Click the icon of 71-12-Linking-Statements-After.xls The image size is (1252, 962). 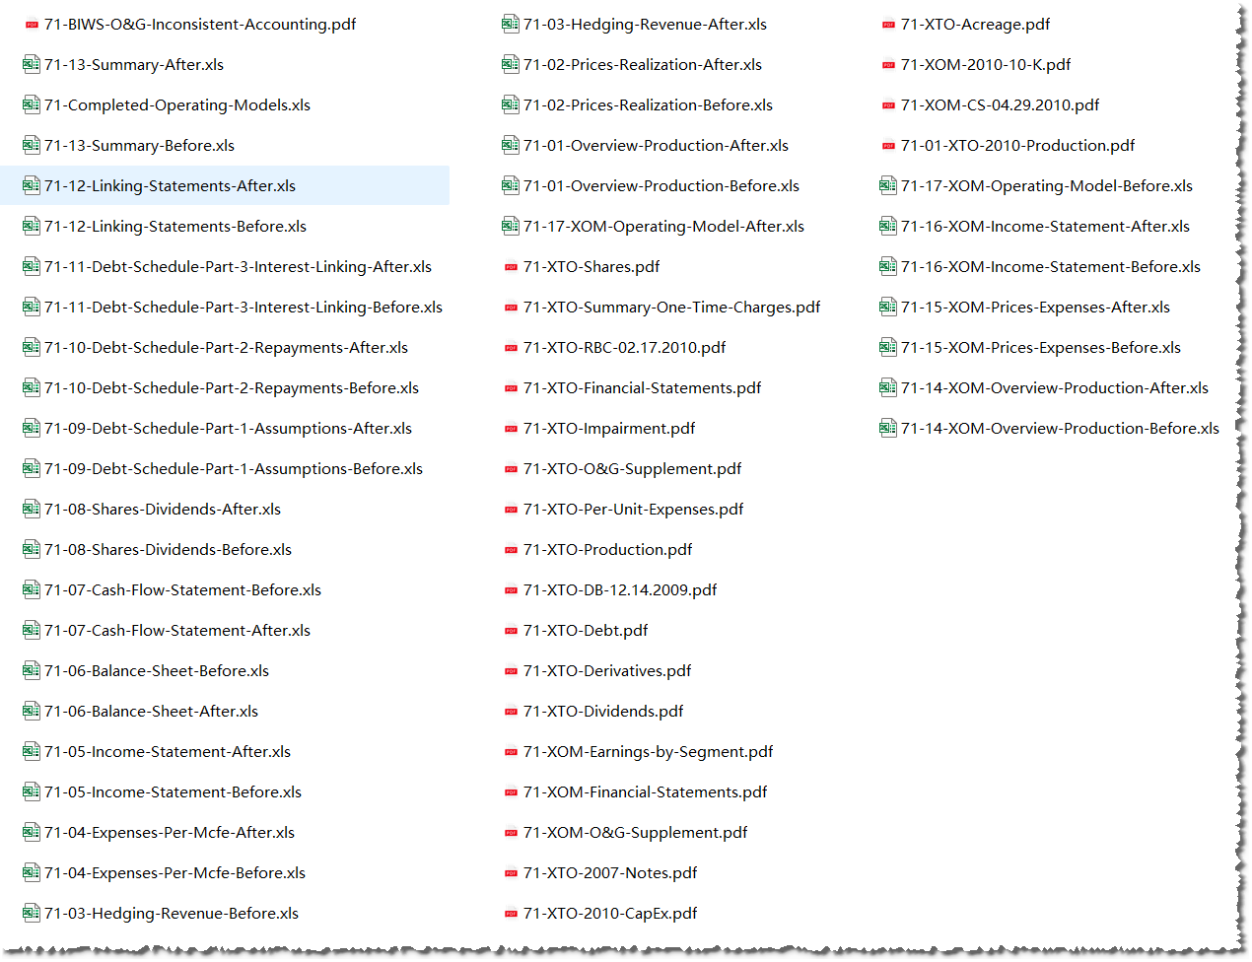coord(32,186)
